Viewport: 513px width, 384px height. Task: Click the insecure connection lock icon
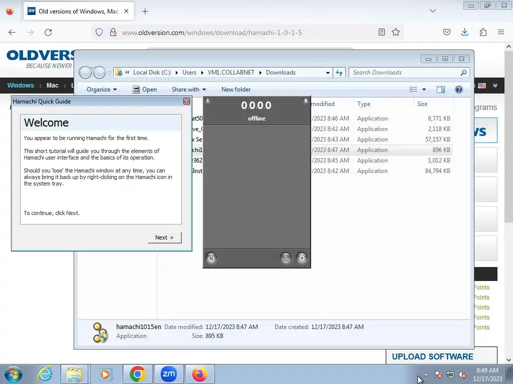[x=113, y=32]
